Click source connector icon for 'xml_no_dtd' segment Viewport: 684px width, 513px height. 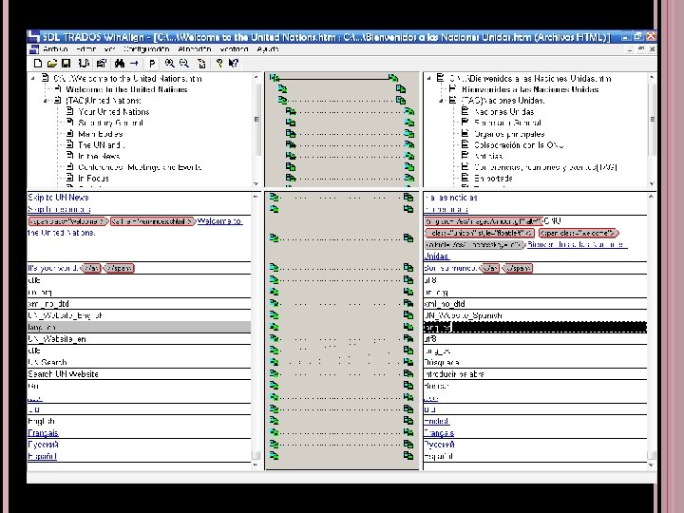click(x=274, y=303)
